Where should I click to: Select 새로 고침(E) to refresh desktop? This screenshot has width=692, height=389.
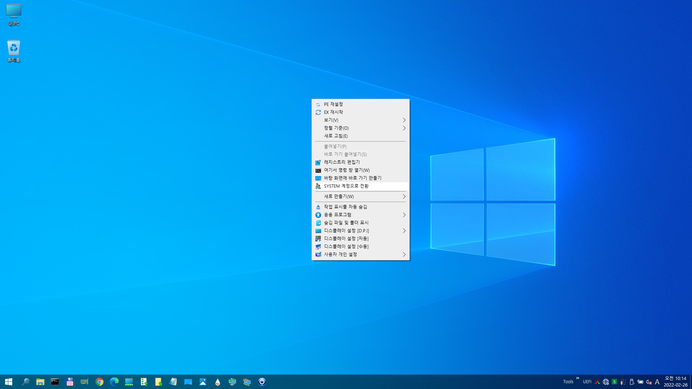click(x=360, y=136)
